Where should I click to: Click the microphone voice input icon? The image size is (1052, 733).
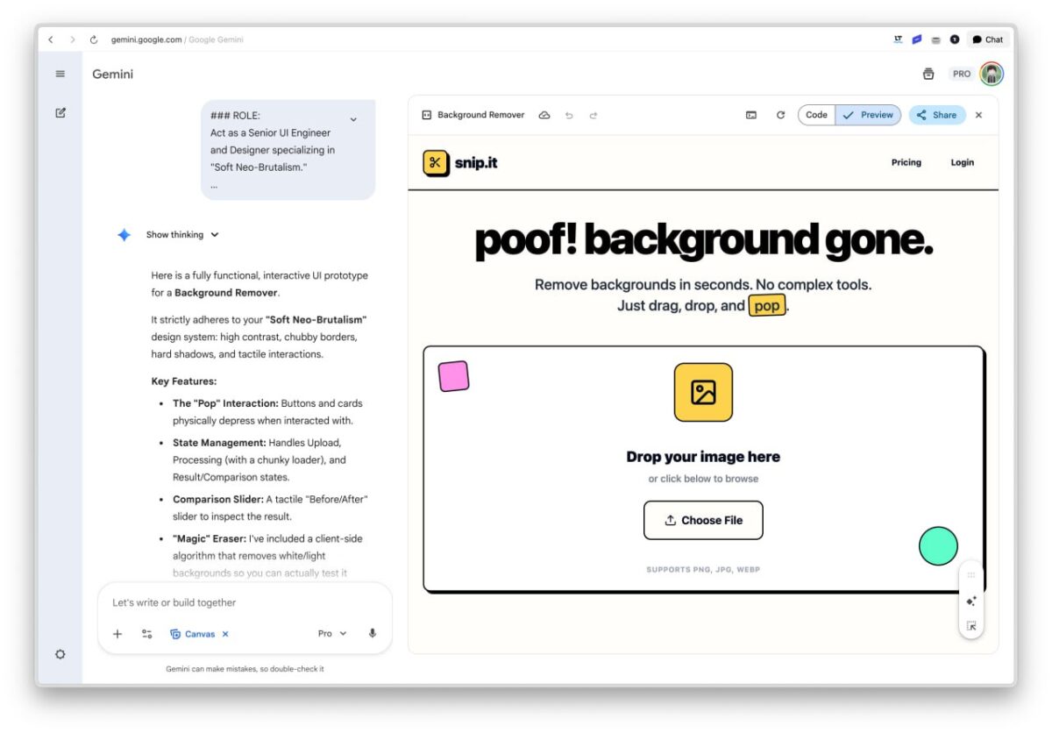(373, 634)
